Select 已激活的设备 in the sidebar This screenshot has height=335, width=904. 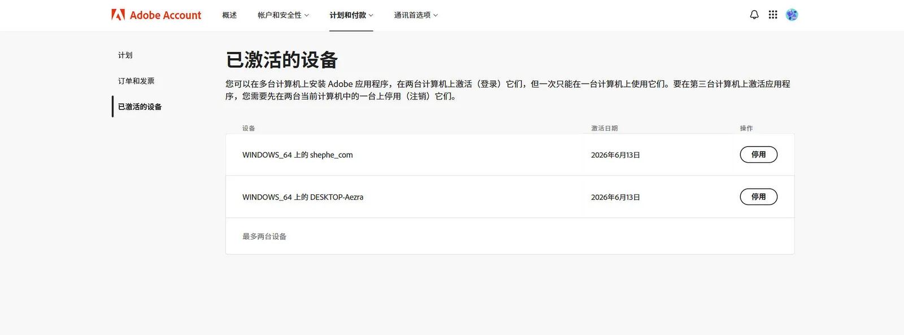pos(140,107)
